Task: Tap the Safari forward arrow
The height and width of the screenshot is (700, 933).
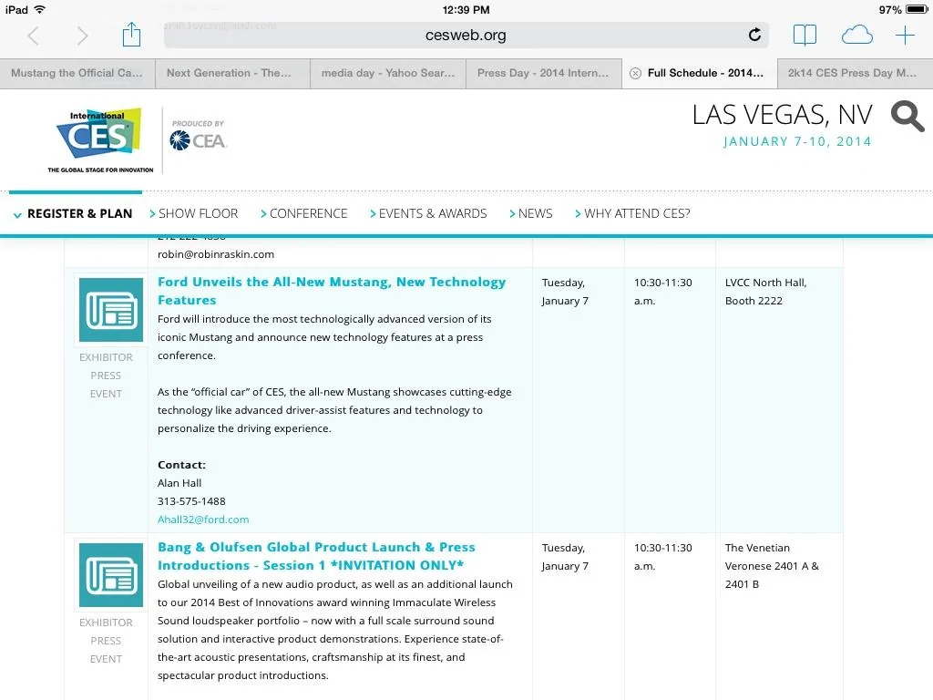Action: (83, 36)
